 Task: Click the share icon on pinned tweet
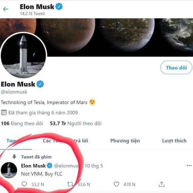(x=162, y=184)
